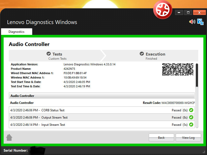Screen dimensions: 207x155
Task: Click the Execution step checkmark icon
Action: click(x=142, y=54)
